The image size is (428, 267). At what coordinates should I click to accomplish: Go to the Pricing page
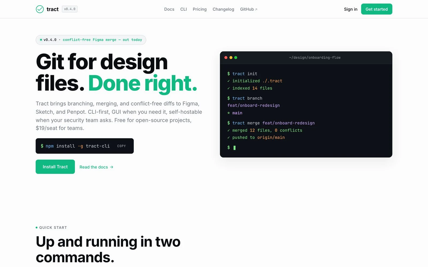200,9
